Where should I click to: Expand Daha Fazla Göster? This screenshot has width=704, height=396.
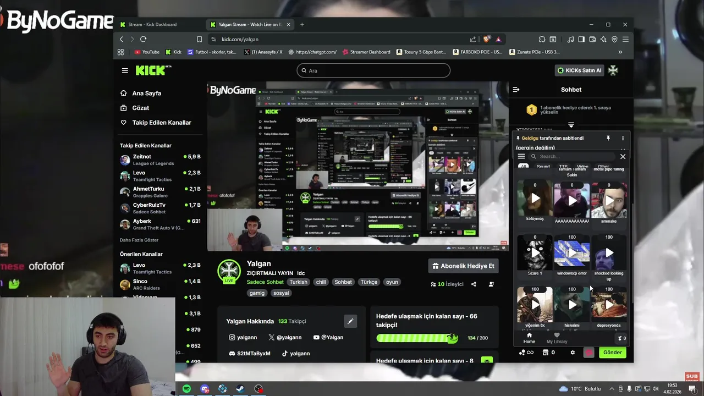pos(139,240)
